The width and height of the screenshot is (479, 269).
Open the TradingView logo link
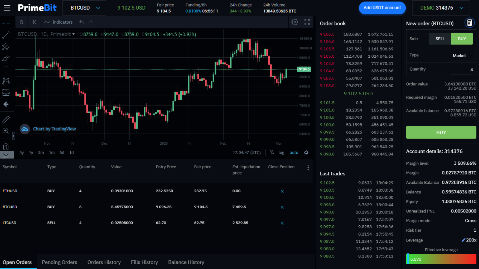pyautogui.click(x=25, y=129)
